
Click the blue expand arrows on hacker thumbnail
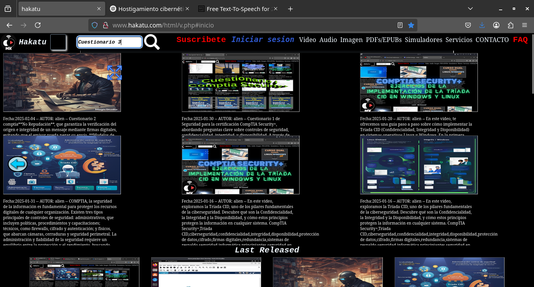[114, 73]
